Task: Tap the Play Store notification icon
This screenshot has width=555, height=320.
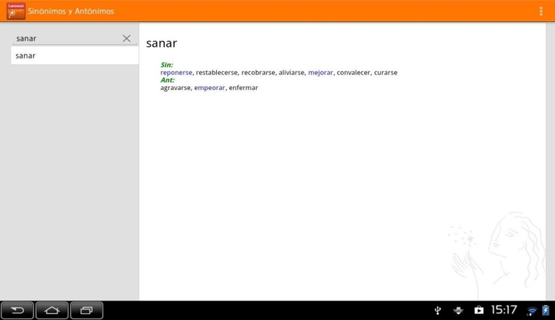Action: click(x=479, y=310)
